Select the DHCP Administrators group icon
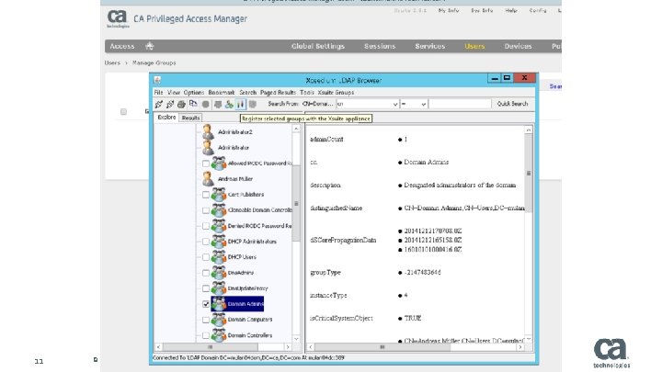Image resolution: width=662 pixels, height=372 pixels. click(219, 242)
